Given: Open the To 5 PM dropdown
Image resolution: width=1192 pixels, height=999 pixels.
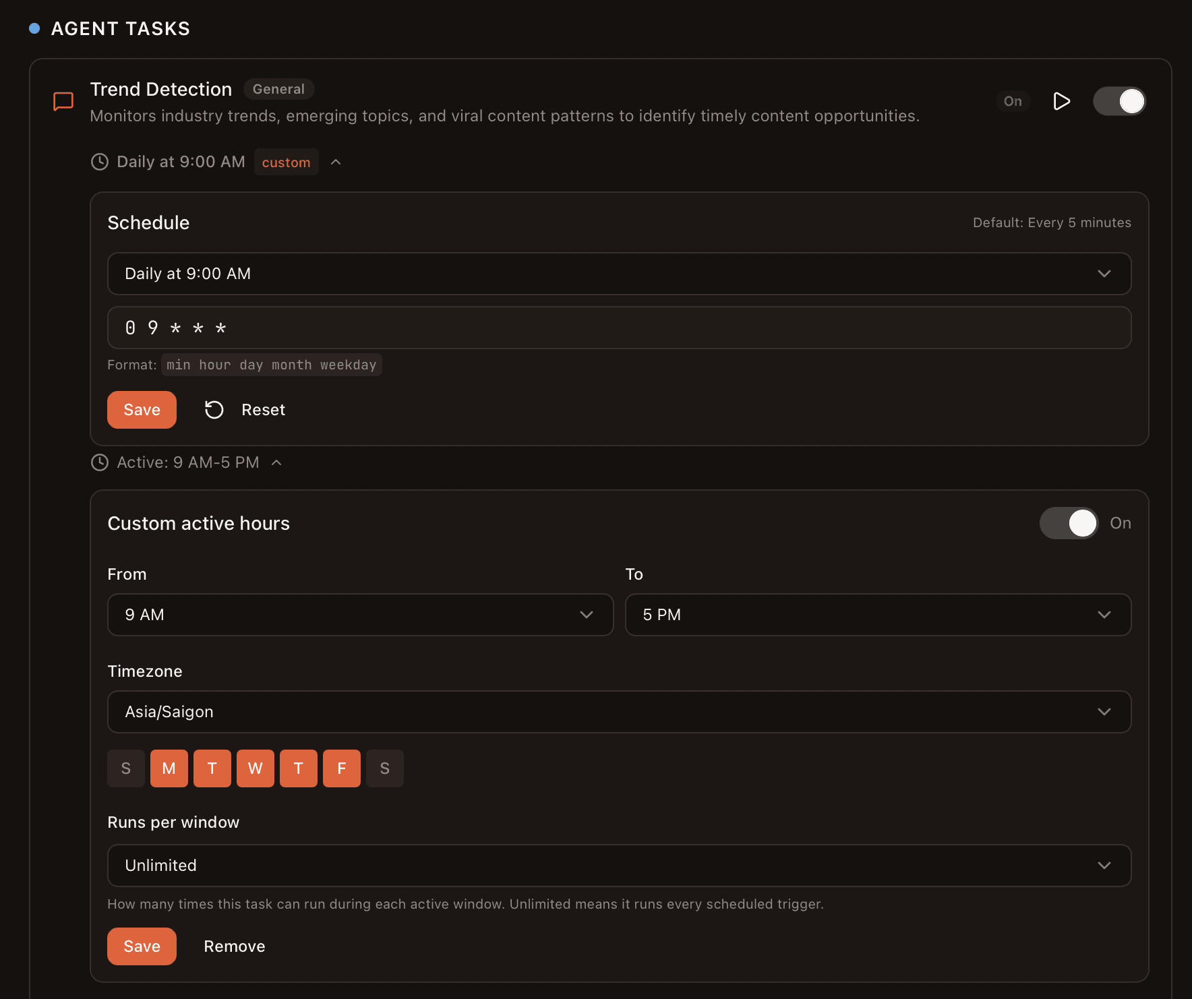Looking at the screenshot, I should [878, 615].
